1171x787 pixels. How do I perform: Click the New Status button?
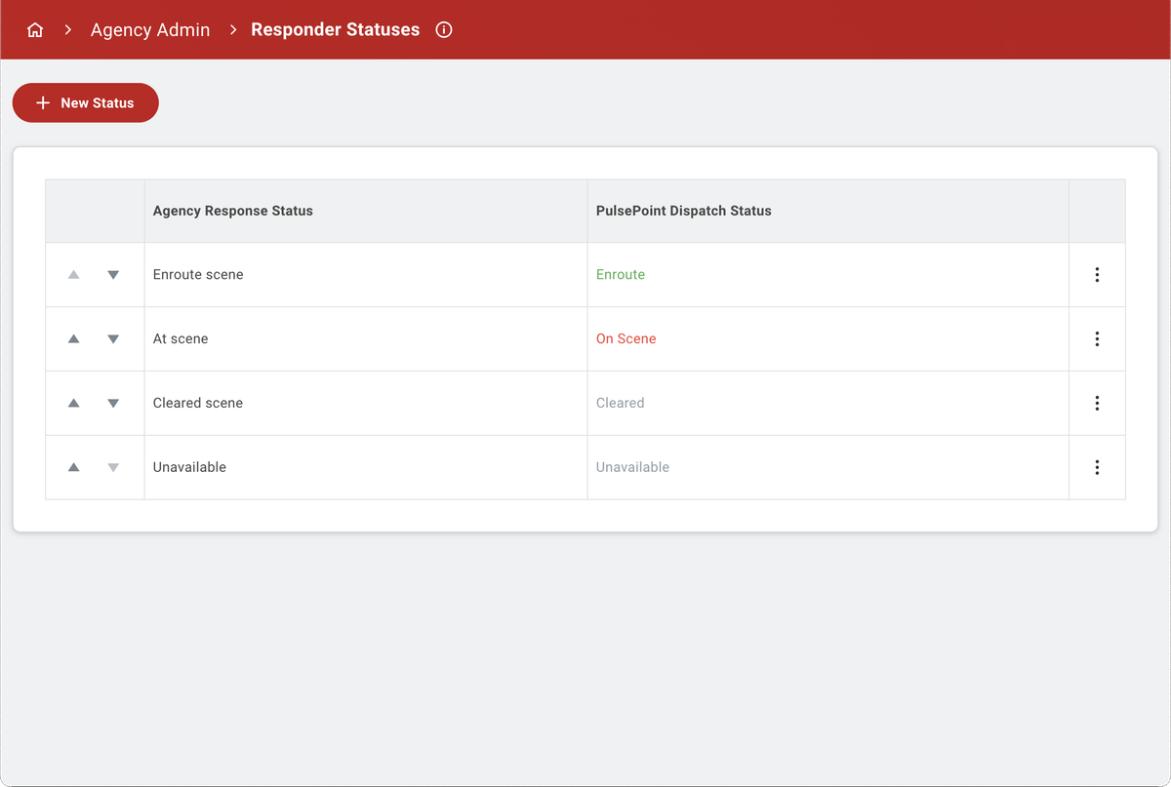coord(86,102)
